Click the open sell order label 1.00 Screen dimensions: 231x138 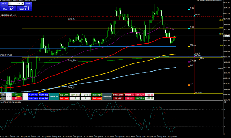(8, 15)
